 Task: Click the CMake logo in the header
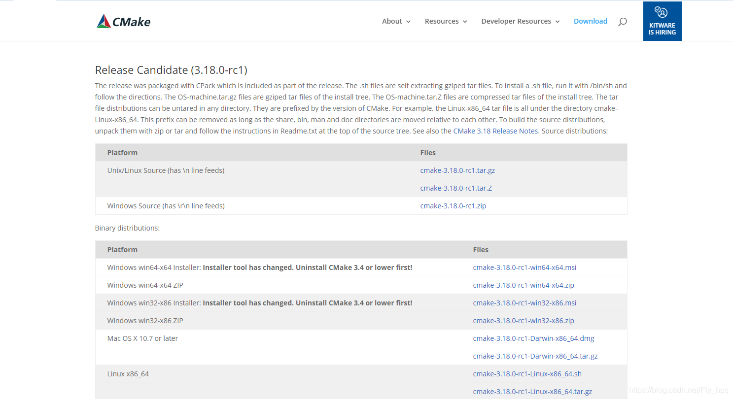pos(124,21)
